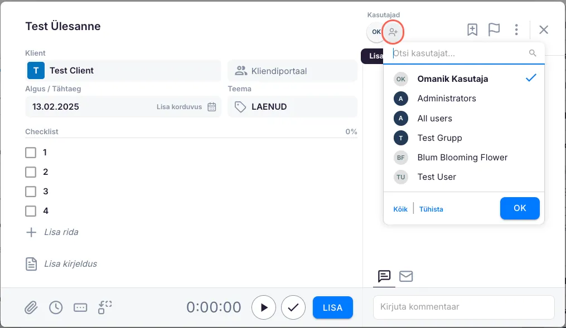Switch to the email tab

point(406,276)
